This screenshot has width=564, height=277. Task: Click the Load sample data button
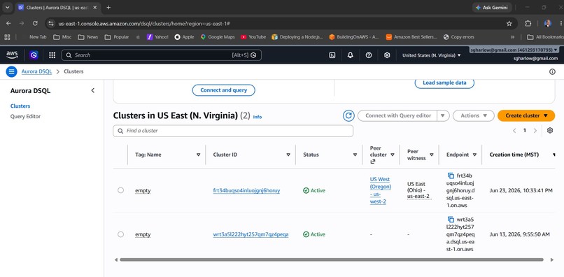tap(444, 83)
